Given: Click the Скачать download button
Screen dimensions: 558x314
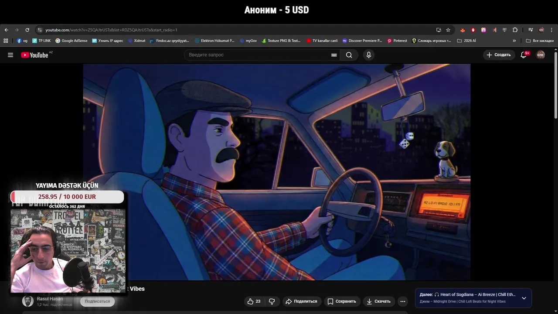Looking at the screenshot, I should click(378, 301).
